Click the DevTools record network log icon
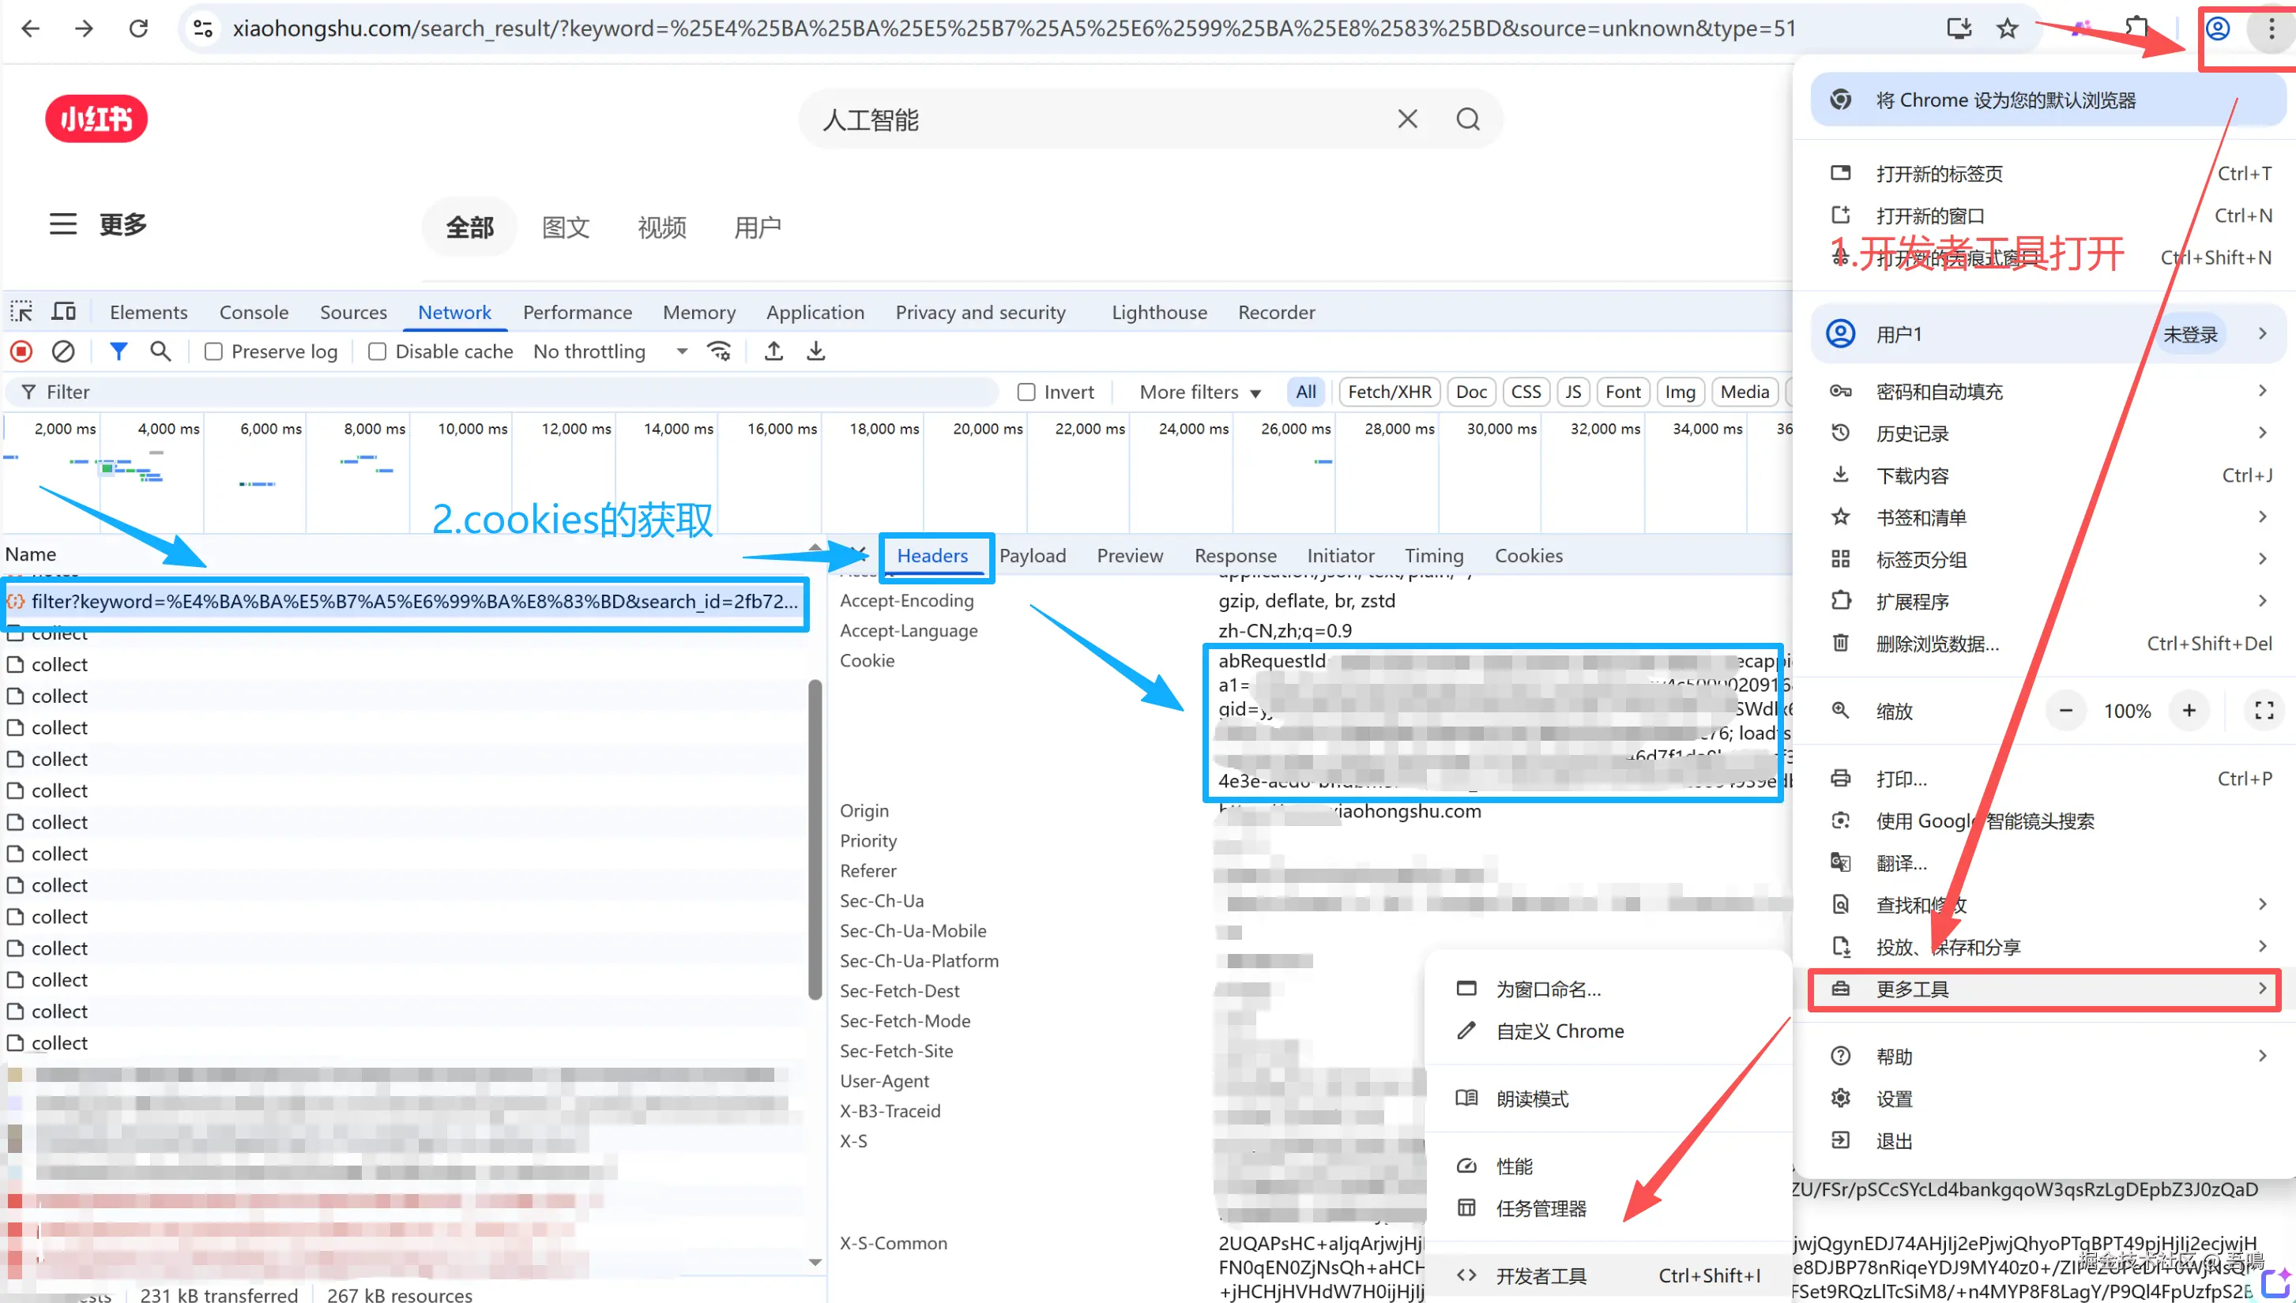 click(x=21, y=351)
